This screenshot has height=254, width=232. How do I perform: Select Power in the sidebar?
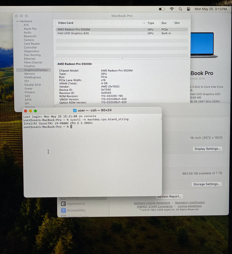(29, 89)
